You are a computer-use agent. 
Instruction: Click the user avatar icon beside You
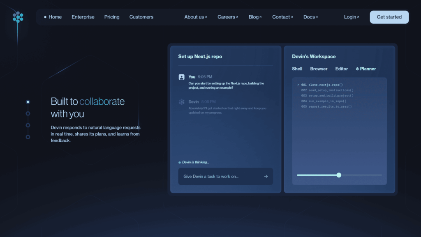click(182, 77)
